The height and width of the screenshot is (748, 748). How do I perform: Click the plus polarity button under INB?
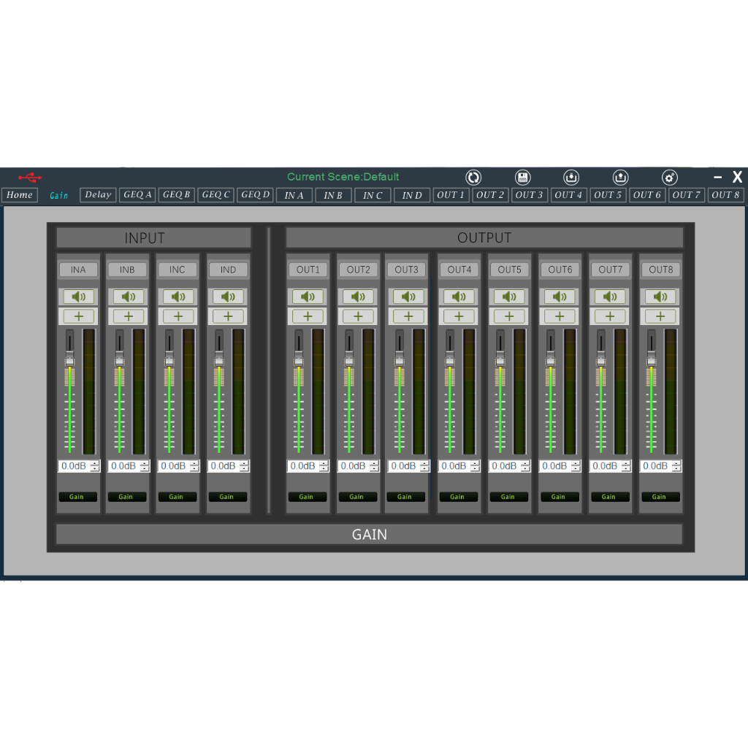click(x=129, y=316)
